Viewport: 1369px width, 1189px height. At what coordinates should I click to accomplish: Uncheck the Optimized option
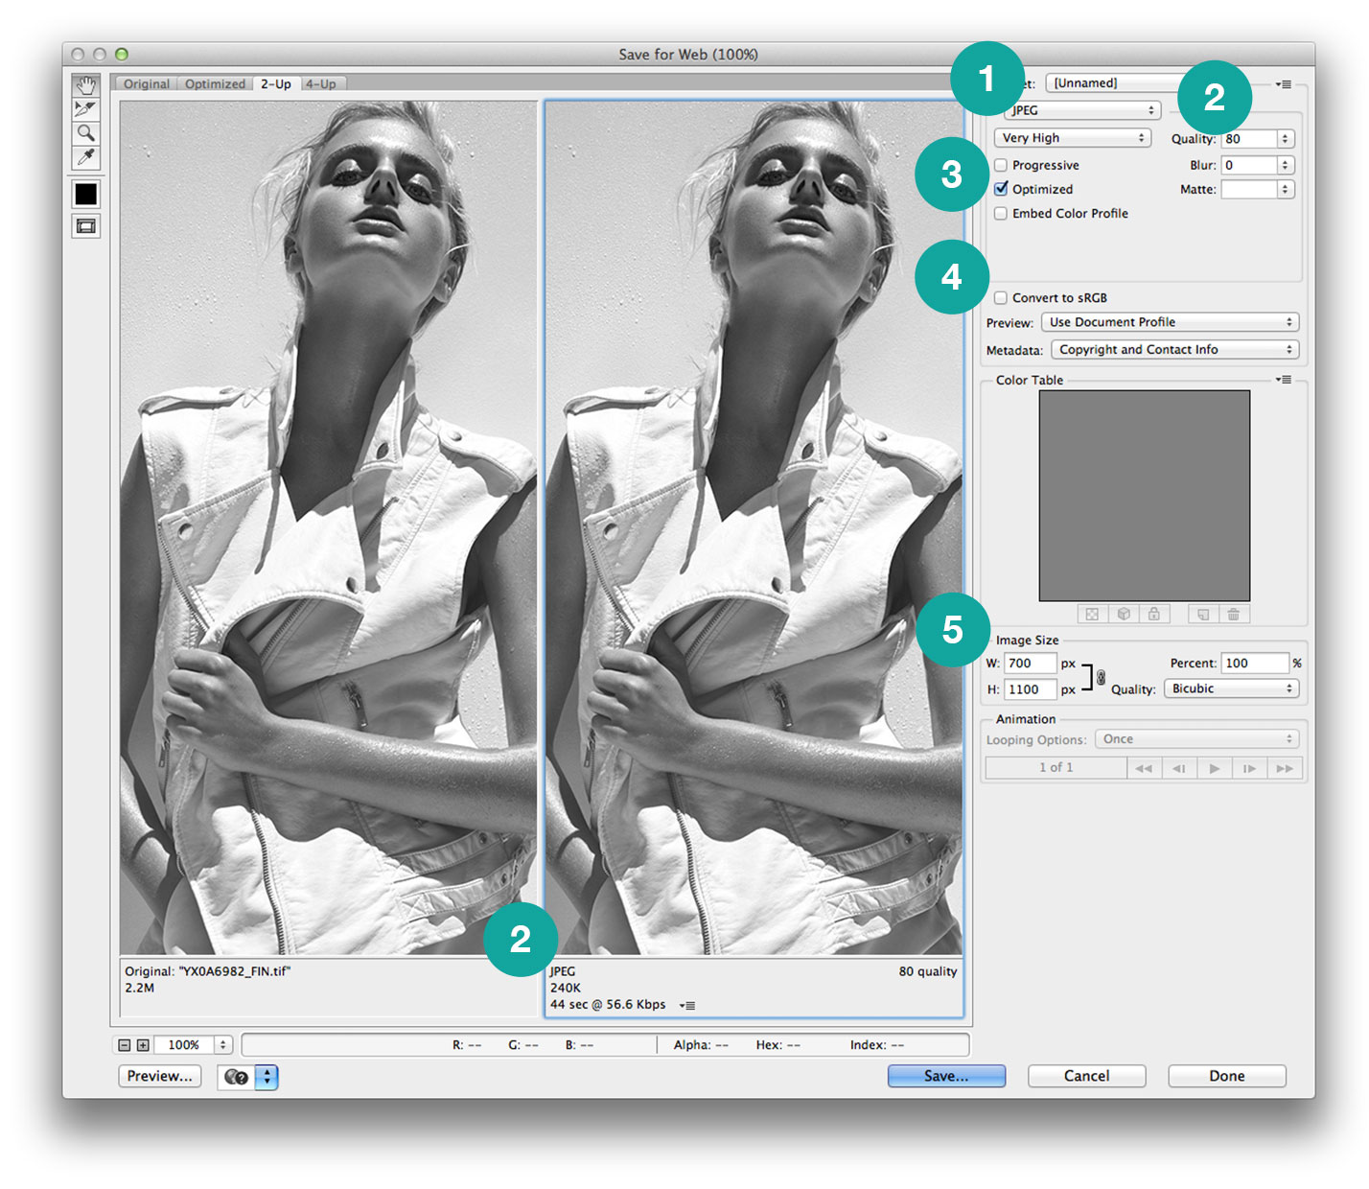tap(1001, 189)
